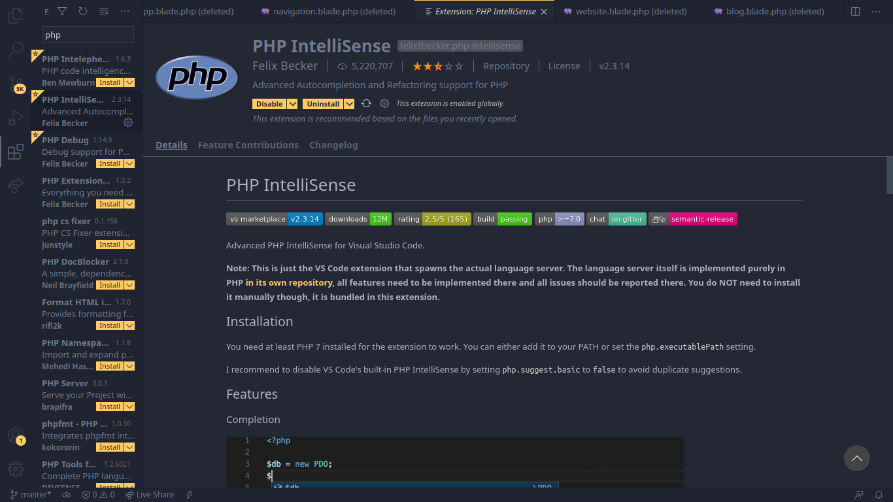
Task: Click the vs marketplace v2.3.14 badge
Action: [275, 219]
